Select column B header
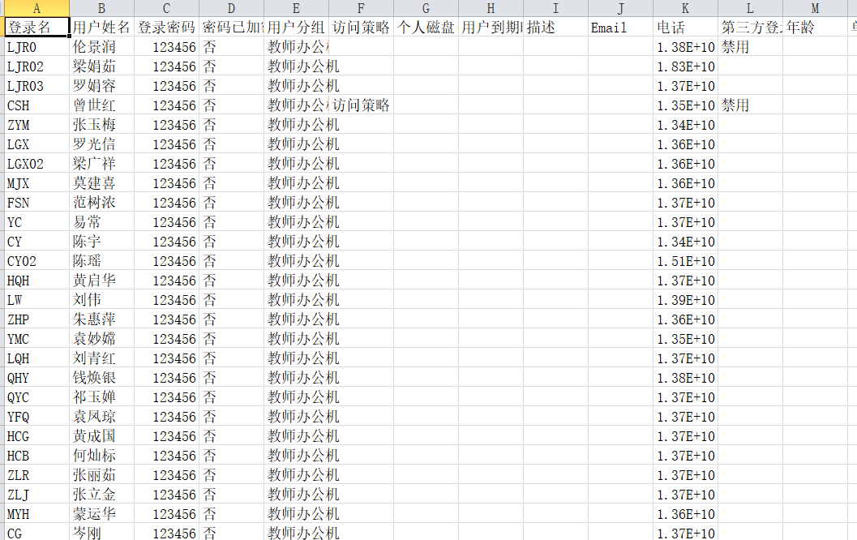 (x=101, y=8)
